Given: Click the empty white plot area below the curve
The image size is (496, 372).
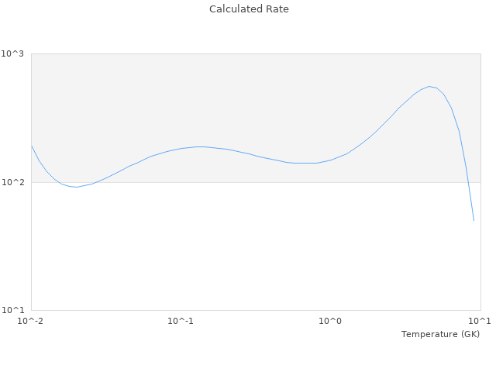Looking at the screenshot, I should click(232, 248).
